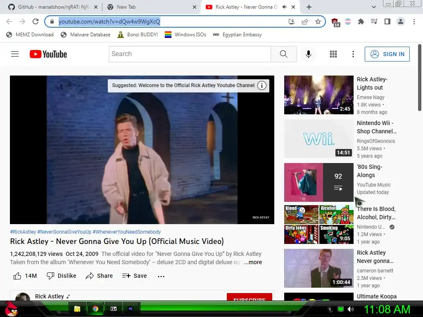Click the page vertical scrollbar
The width and height of the screenshot is (423, 317).
tap(420, 78)
